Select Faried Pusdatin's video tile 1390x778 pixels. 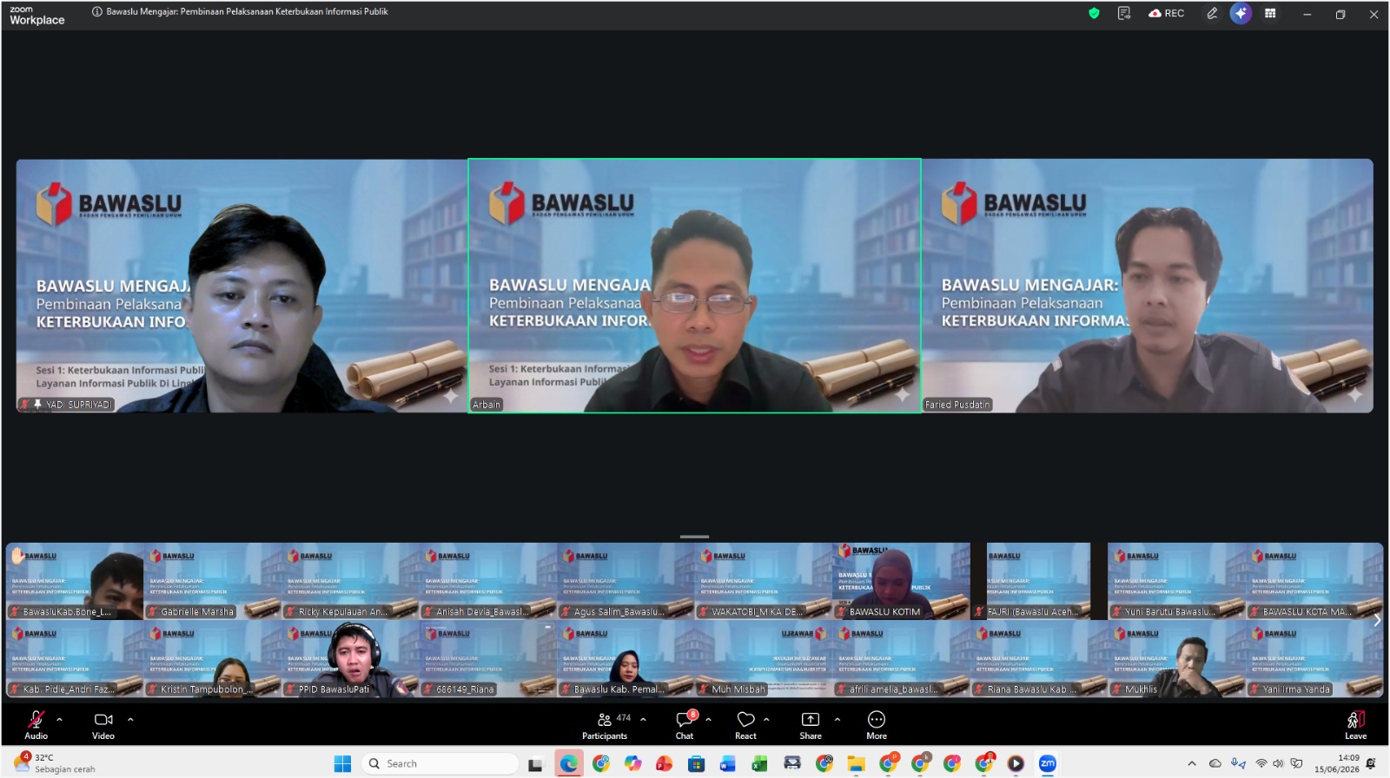[1148, 286]
